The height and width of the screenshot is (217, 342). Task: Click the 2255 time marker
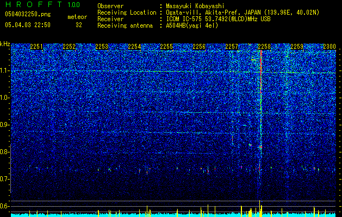click(x=166, y=46)
